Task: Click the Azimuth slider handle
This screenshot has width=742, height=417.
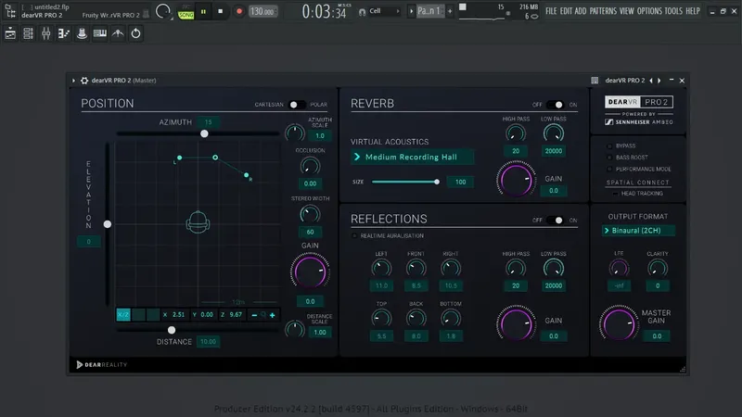Action: click(204, 133)
